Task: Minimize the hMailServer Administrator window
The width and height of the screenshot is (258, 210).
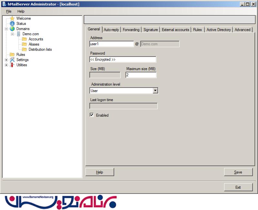Action: click(242, 4)
